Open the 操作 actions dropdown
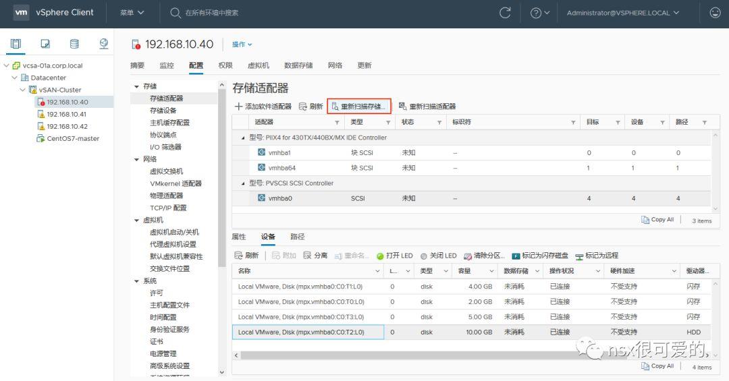This screenshot has height=381, width=729. [242, 45]
